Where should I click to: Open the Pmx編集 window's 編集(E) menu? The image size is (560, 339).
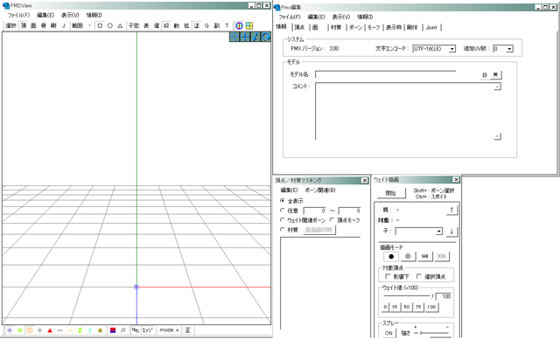pyautogui.click(x=317, y=17)
